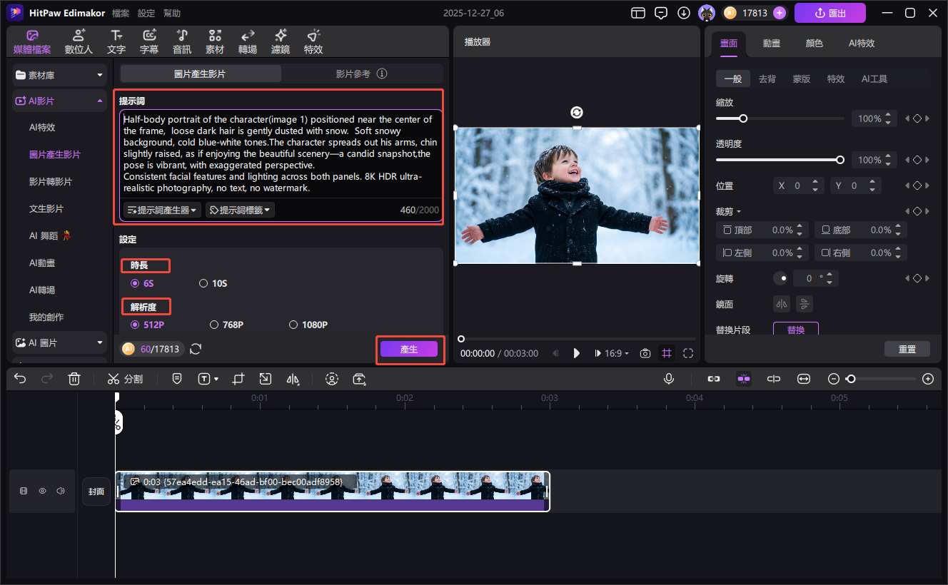
Task: Select the 音訊 audio panel
Action: point(181,41)
